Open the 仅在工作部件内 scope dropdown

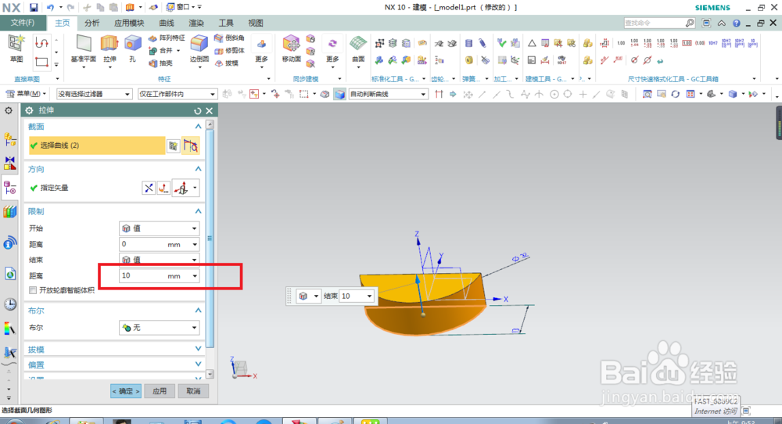pos(177,95)
